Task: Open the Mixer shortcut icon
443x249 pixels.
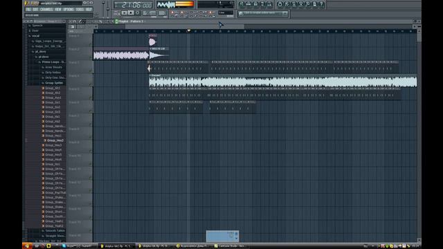Action: pos(269,4)
